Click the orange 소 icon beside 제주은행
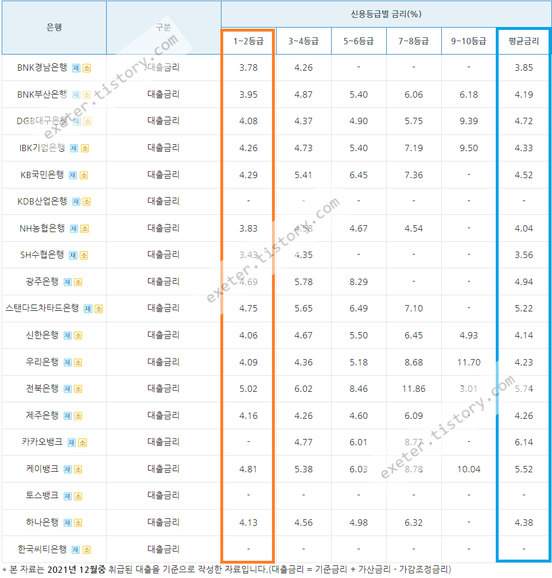The width and height of the screenshot is (552, 578). [78, 416]
